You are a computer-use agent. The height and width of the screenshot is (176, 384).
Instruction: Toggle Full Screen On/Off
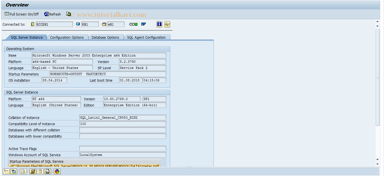[x=22, y=14]
